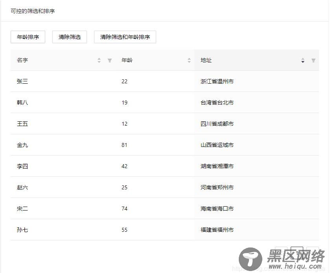Click the age value 19
Screen dimensions: 330x273
tap(124, 103)
